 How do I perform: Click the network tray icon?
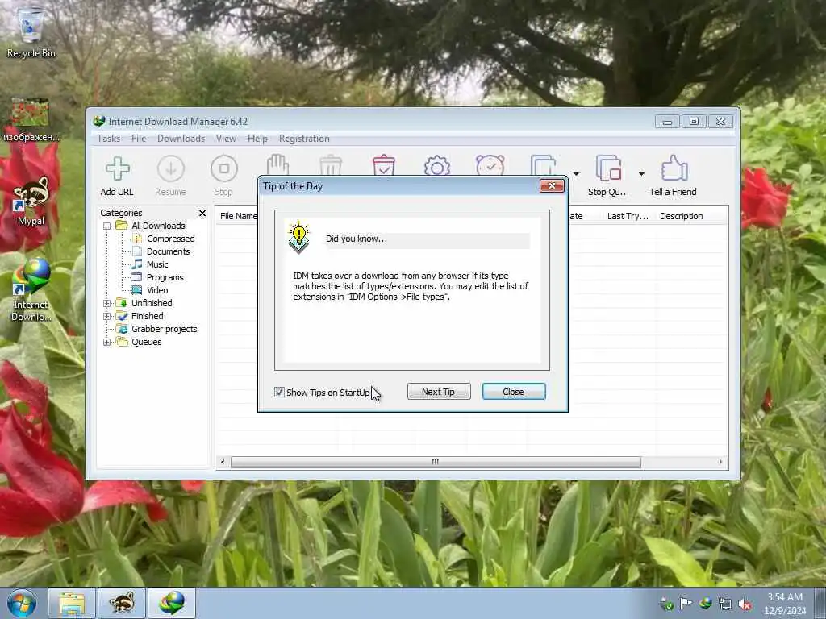point(725,604)
